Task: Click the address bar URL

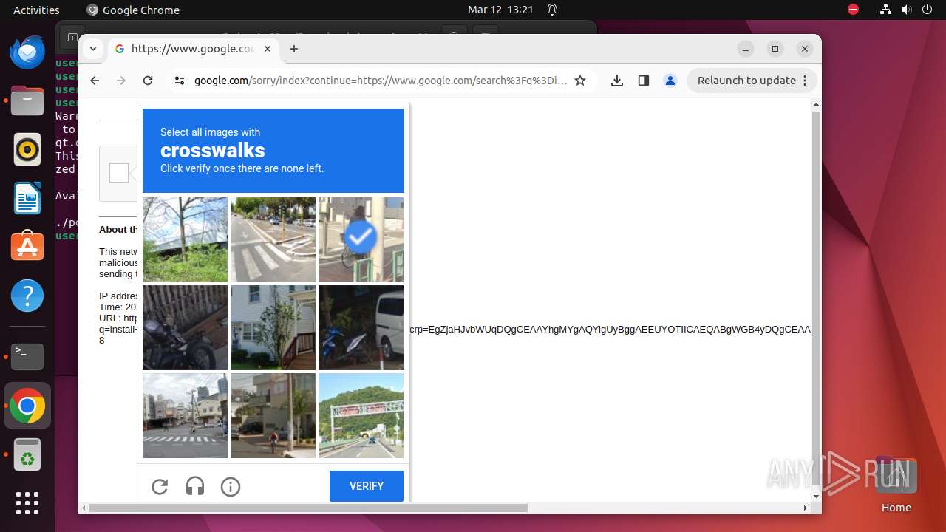Action: [381, 81]
